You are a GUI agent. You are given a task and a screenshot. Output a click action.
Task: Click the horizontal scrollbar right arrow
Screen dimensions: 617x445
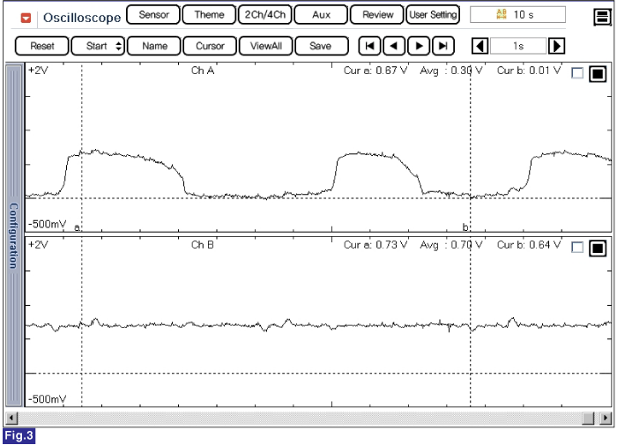click(x=606, y=417)
